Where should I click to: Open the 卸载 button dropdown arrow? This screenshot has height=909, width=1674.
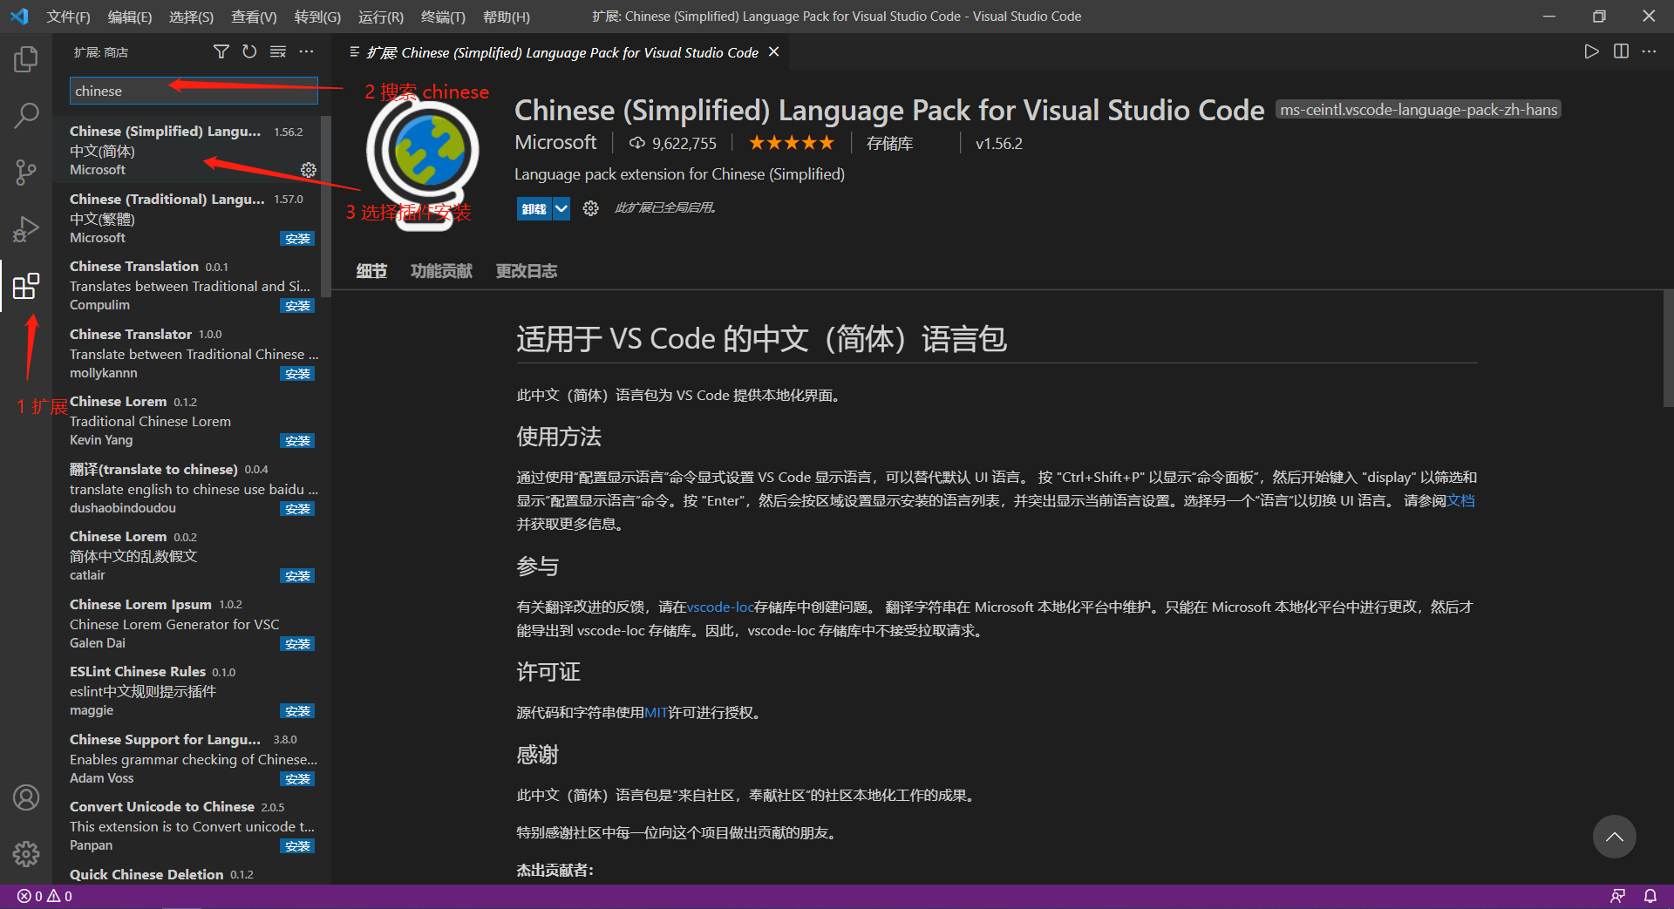(561, 208)
